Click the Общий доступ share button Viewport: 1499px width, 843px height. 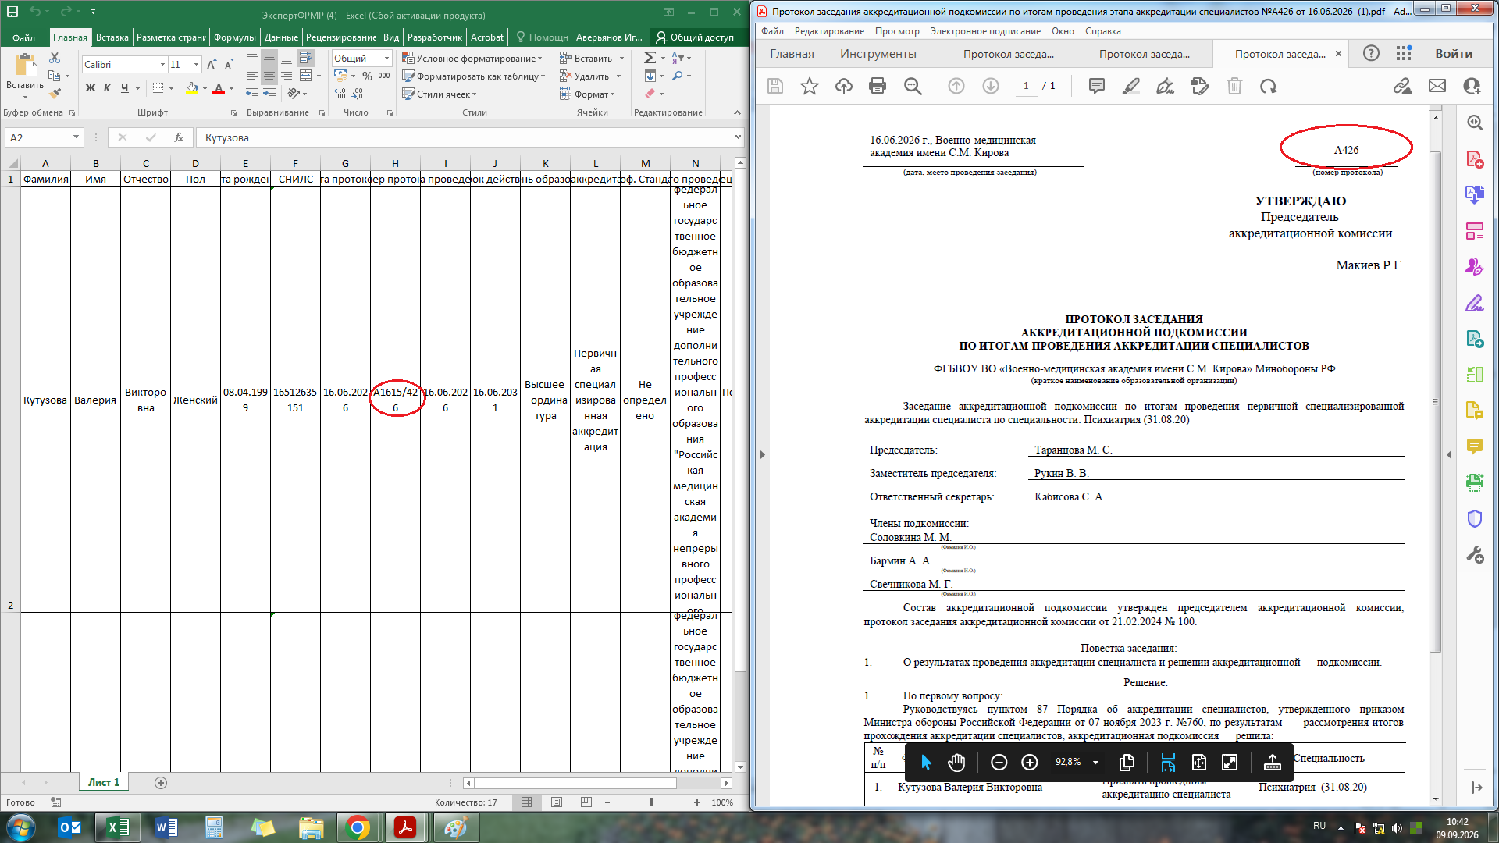(x=695, y=37)
